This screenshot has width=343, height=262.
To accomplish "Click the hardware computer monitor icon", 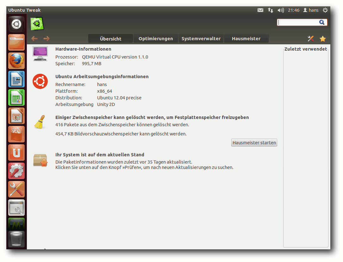I will 40,54.
